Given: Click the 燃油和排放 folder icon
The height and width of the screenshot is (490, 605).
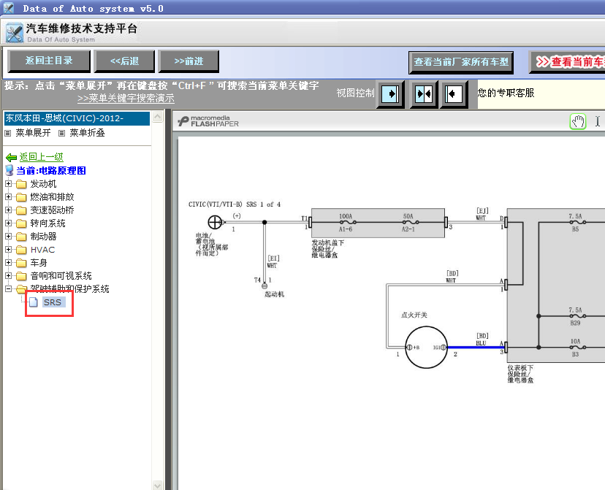Looking at the screenshot, I should (21, 197).
